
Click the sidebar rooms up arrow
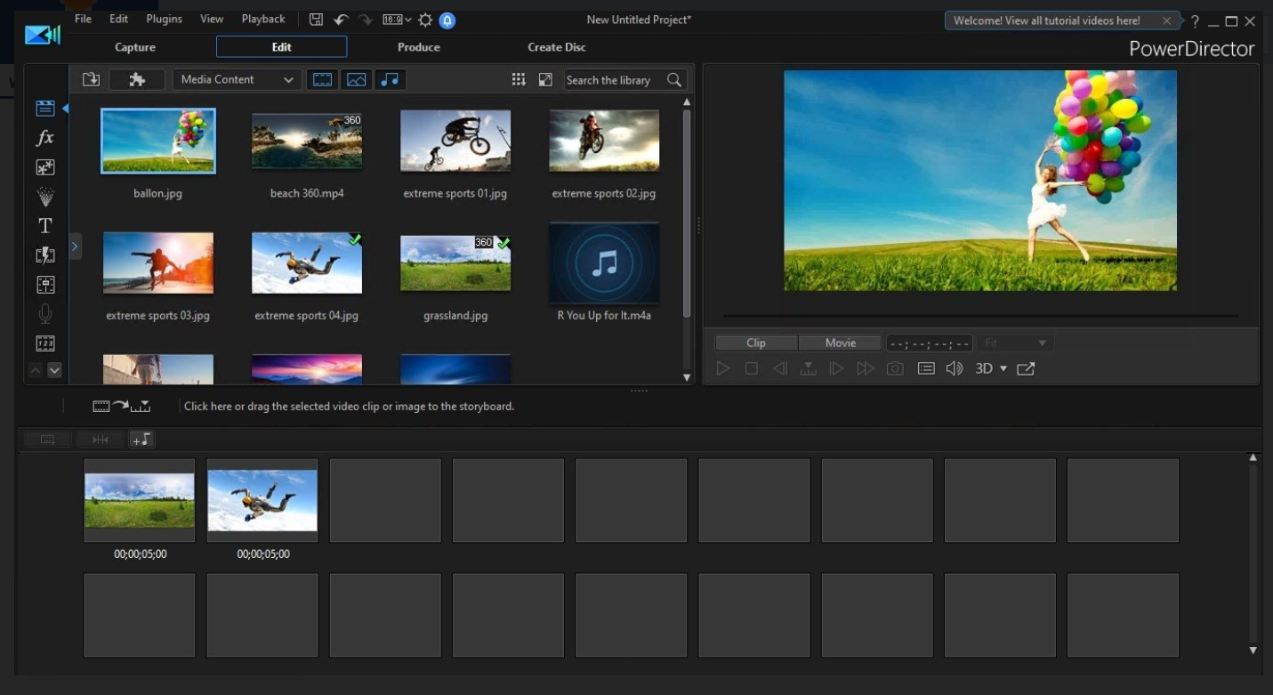(x=36, y=370)
